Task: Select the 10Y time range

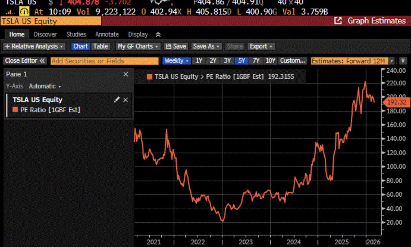Action: pyautogui.click(x=270, y=61)
